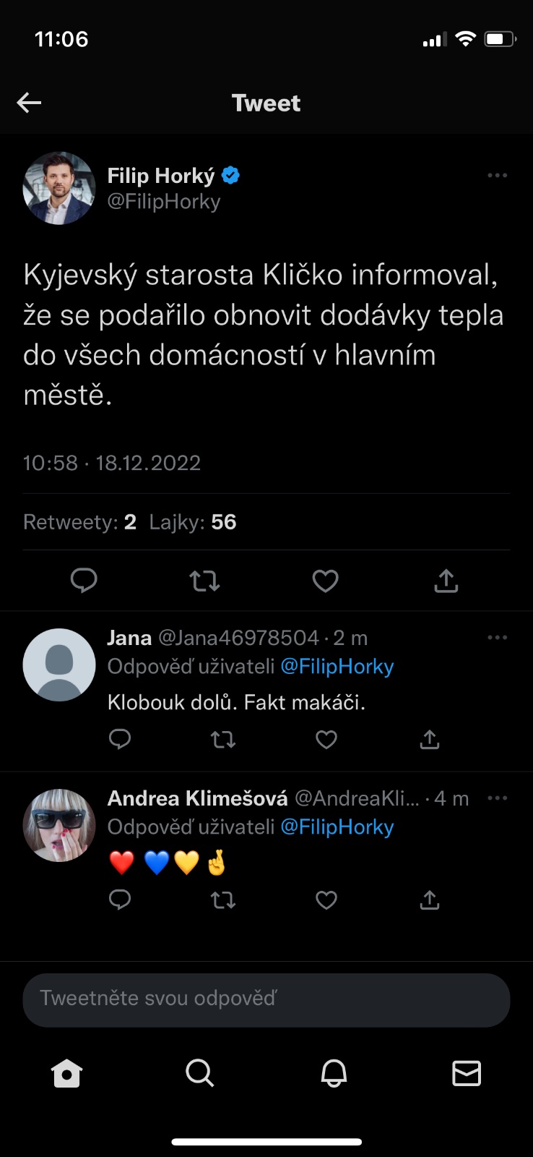Viewport: 533px width, 1157px height.
Task: Retweet Jana's reply
Action: 222,739
